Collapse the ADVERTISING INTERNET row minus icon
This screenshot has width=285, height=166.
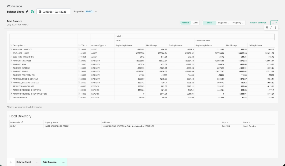[x=11, y=86]
